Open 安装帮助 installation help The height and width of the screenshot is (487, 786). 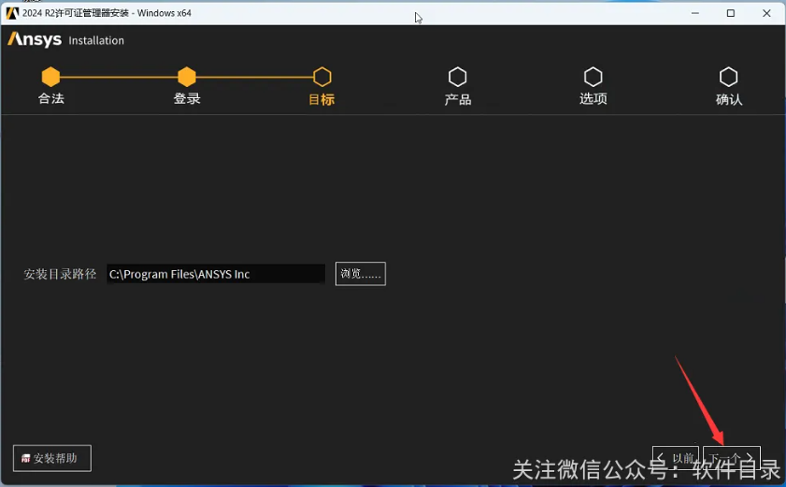pos(52,458)
